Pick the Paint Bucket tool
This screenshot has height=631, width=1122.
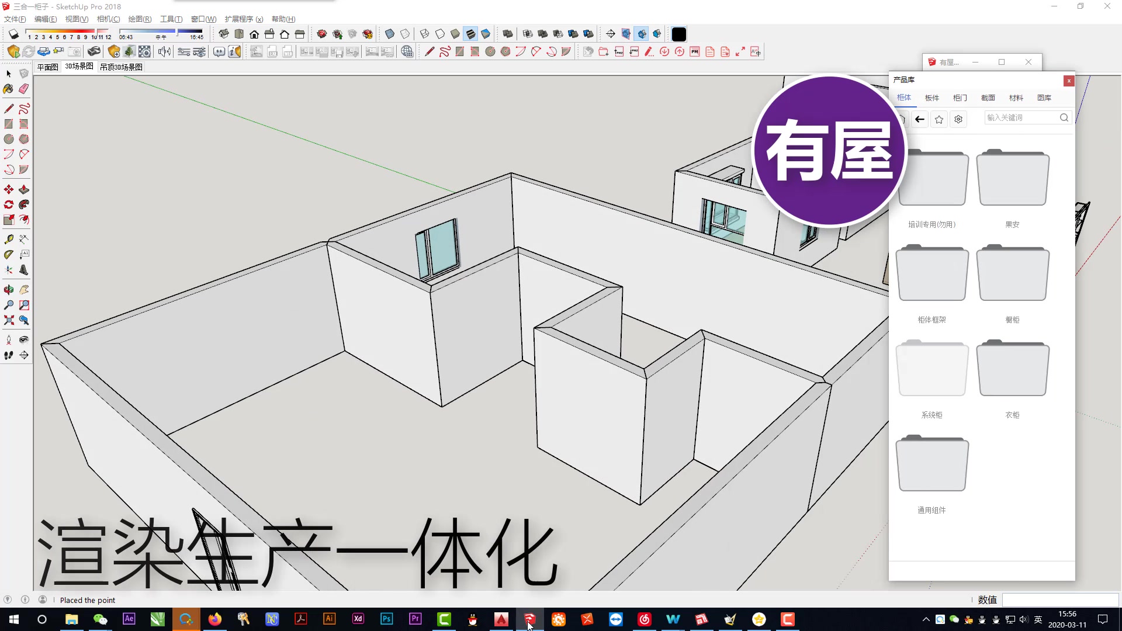(x=9, y=89)
